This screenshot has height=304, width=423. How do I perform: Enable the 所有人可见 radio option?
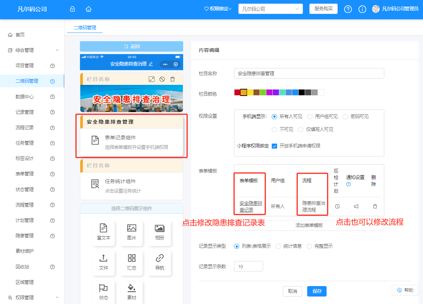tap(274, 116)
